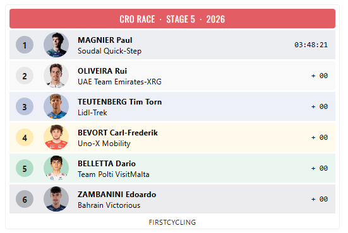
Task: Click Paul Magnier's rider photo
Action: 56,45
